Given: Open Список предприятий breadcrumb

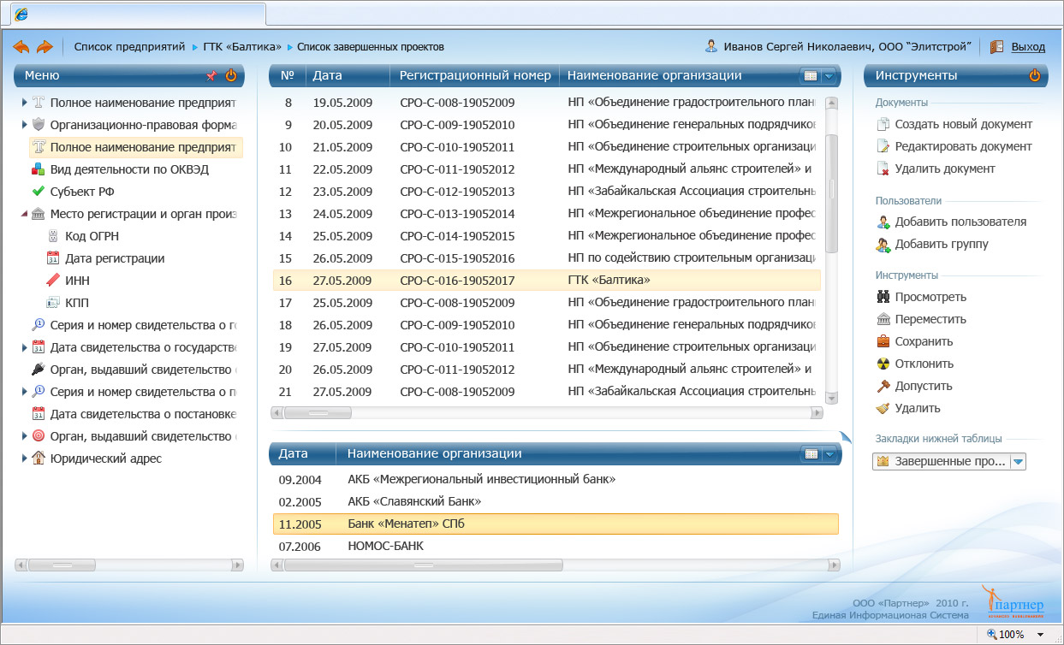Looking at the screenshot, I should [129, 47].
